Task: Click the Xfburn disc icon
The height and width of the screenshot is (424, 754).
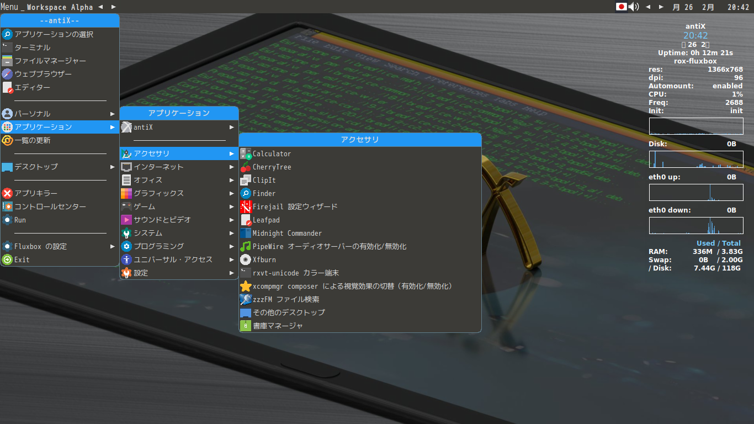Action: 246,259
